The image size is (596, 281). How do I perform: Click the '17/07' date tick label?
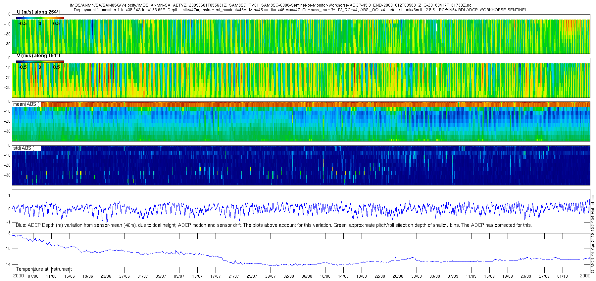click(x=216, y=276)
